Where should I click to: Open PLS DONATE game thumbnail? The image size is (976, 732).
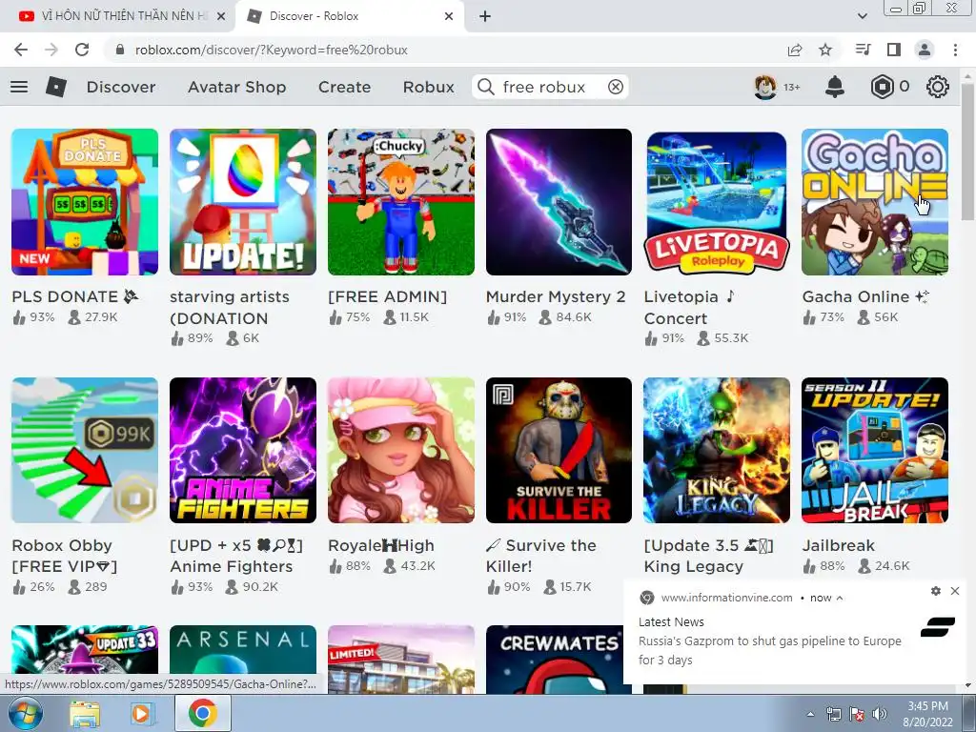85,202
